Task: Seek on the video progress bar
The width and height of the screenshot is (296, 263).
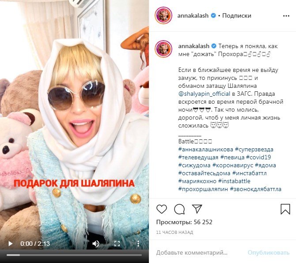Action: [74, 255]
